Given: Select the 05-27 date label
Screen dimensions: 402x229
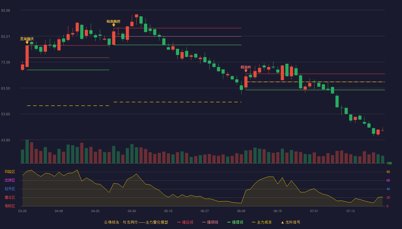Looking at the screenshot, I should tap(205, 211).
